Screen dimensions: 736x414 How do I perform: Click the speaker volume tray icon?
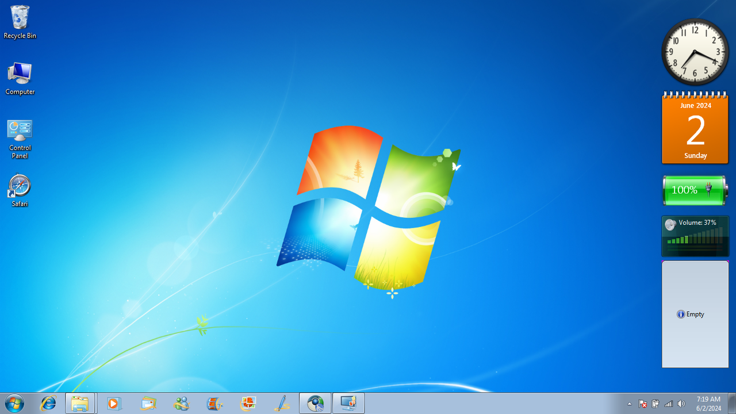coord(681,404)
